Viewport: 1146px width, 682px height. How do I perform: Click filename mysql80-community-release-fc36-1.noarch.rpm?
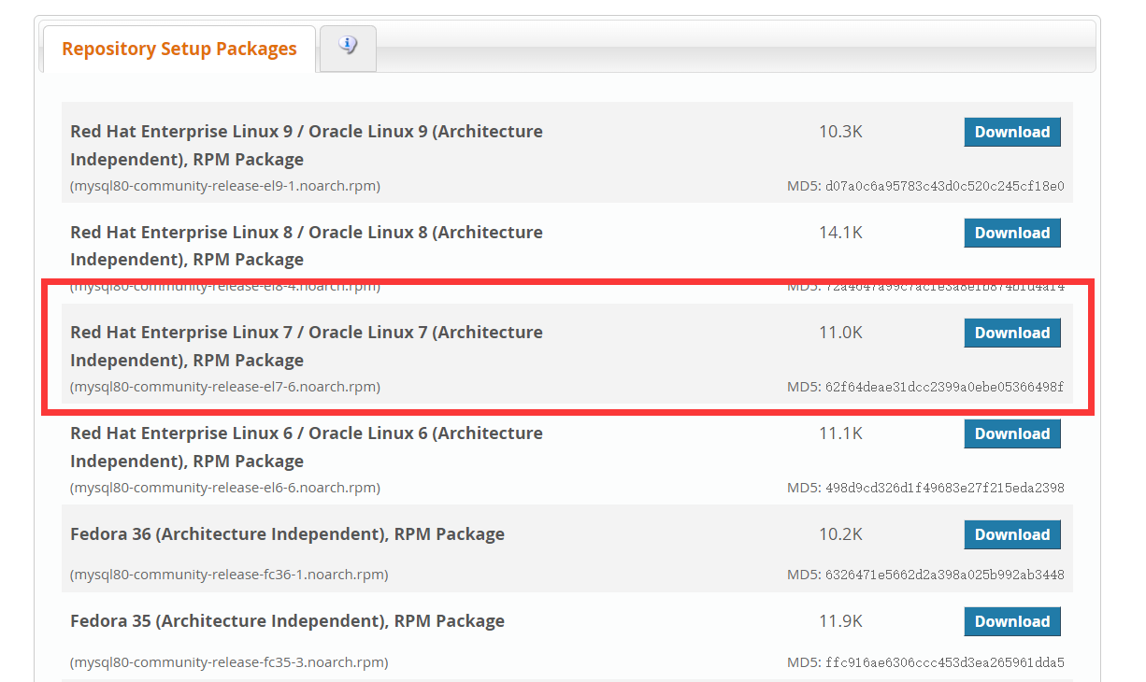(x=229, y=575)
